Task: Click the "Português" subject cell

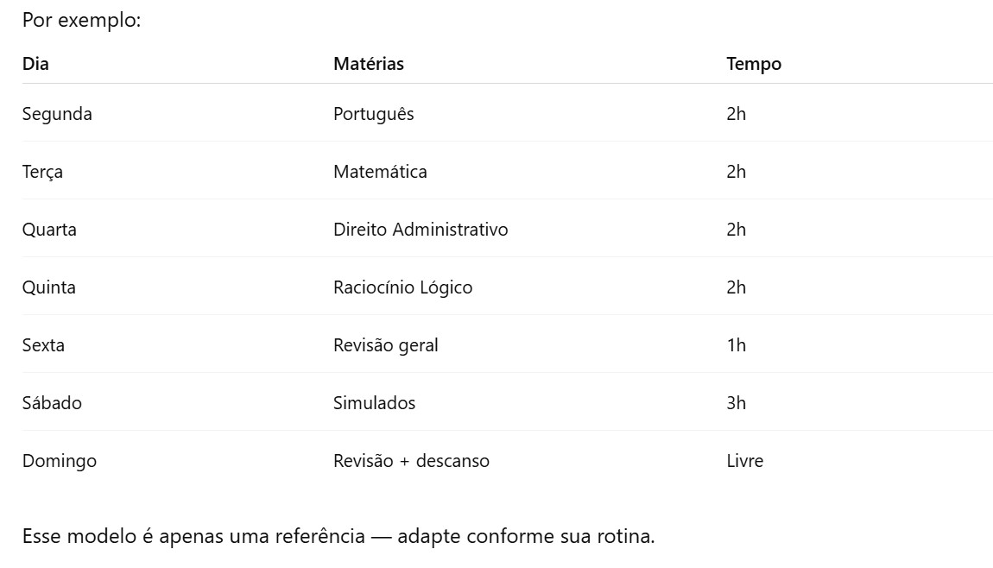Action: (x=374, y=114)
